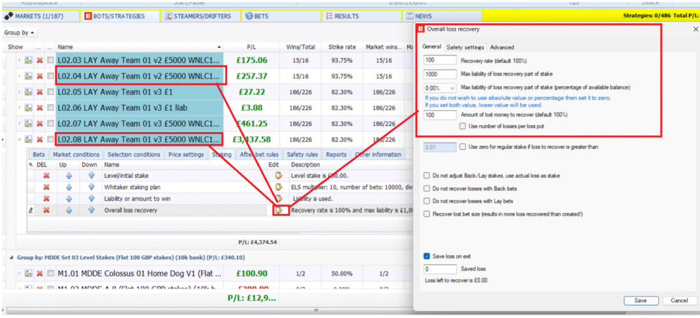Click the strategy icon on the L02.03 row
Image resolution: width=700 pixels, height=318 pixels.
pyautogui.click(x=28, y=60)
